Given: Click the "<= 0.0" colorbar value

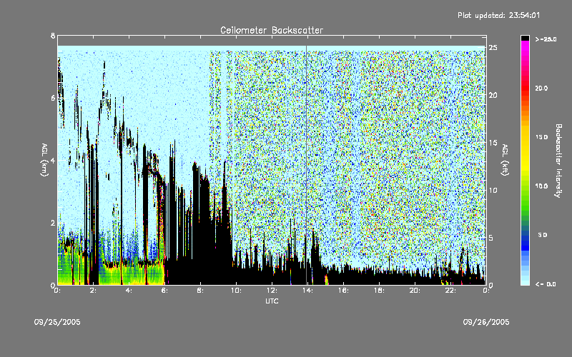Looking at the screenshot, I should pyautogui.click(x=546, y=284).
